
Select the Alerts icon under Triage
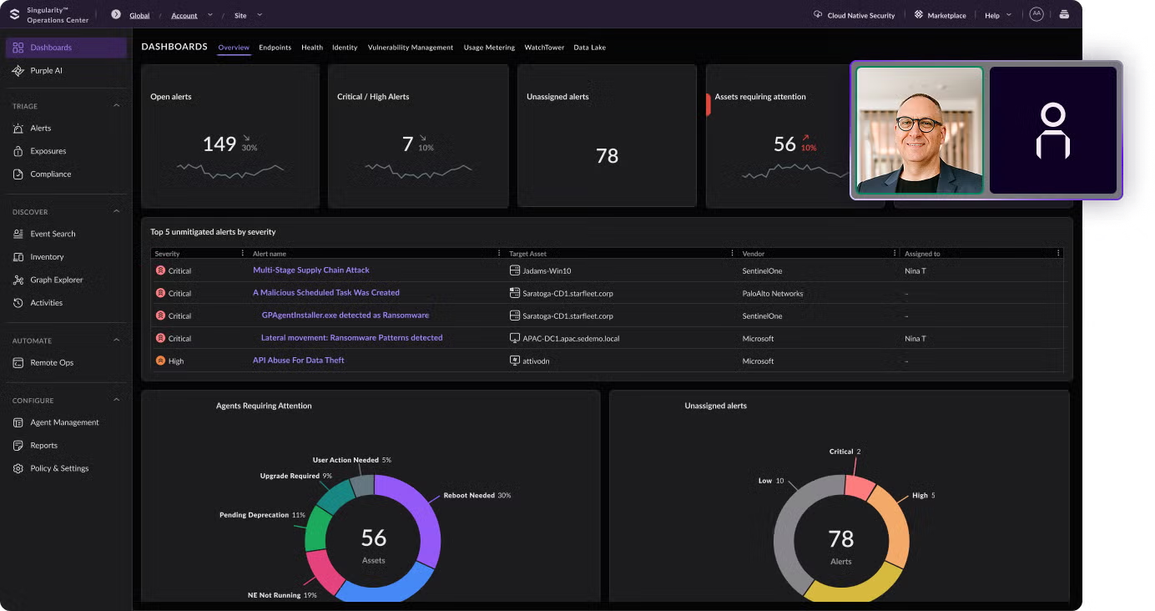pyautogui.click(x=18, y=128)
